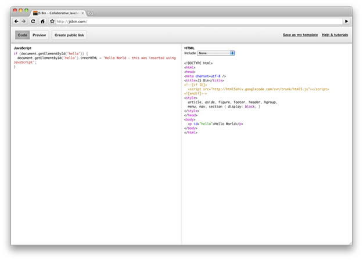Screen dimensions: 363x260
Task: Open Help & tutorials link
Action: (335, 35)
